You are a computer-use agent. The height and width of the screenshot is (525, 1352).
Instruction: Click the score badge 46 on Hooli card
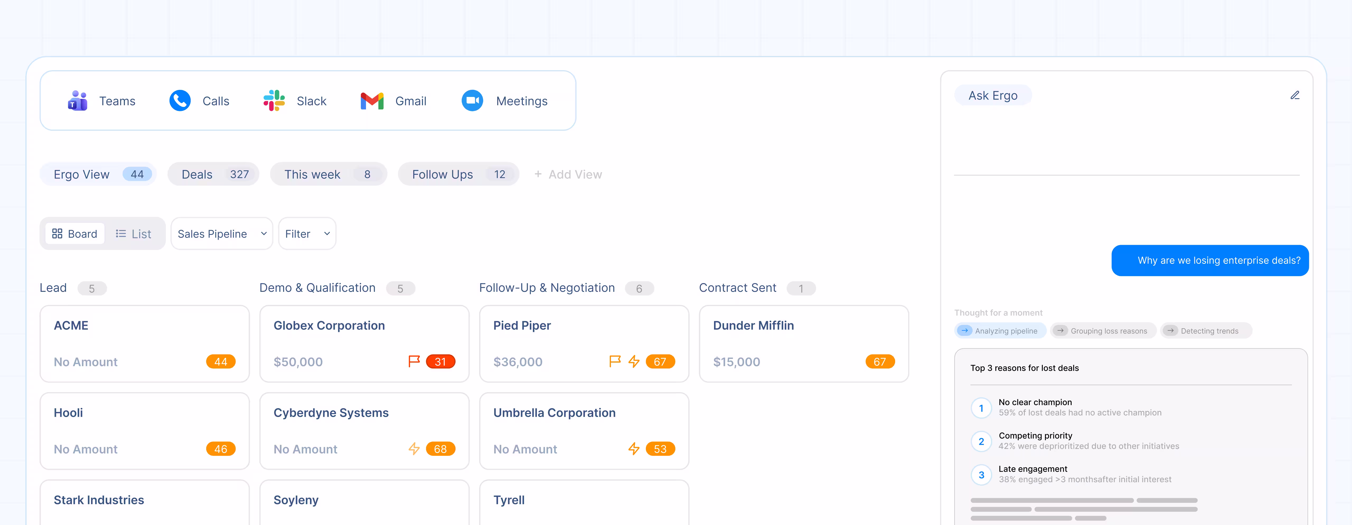(221, 449)
